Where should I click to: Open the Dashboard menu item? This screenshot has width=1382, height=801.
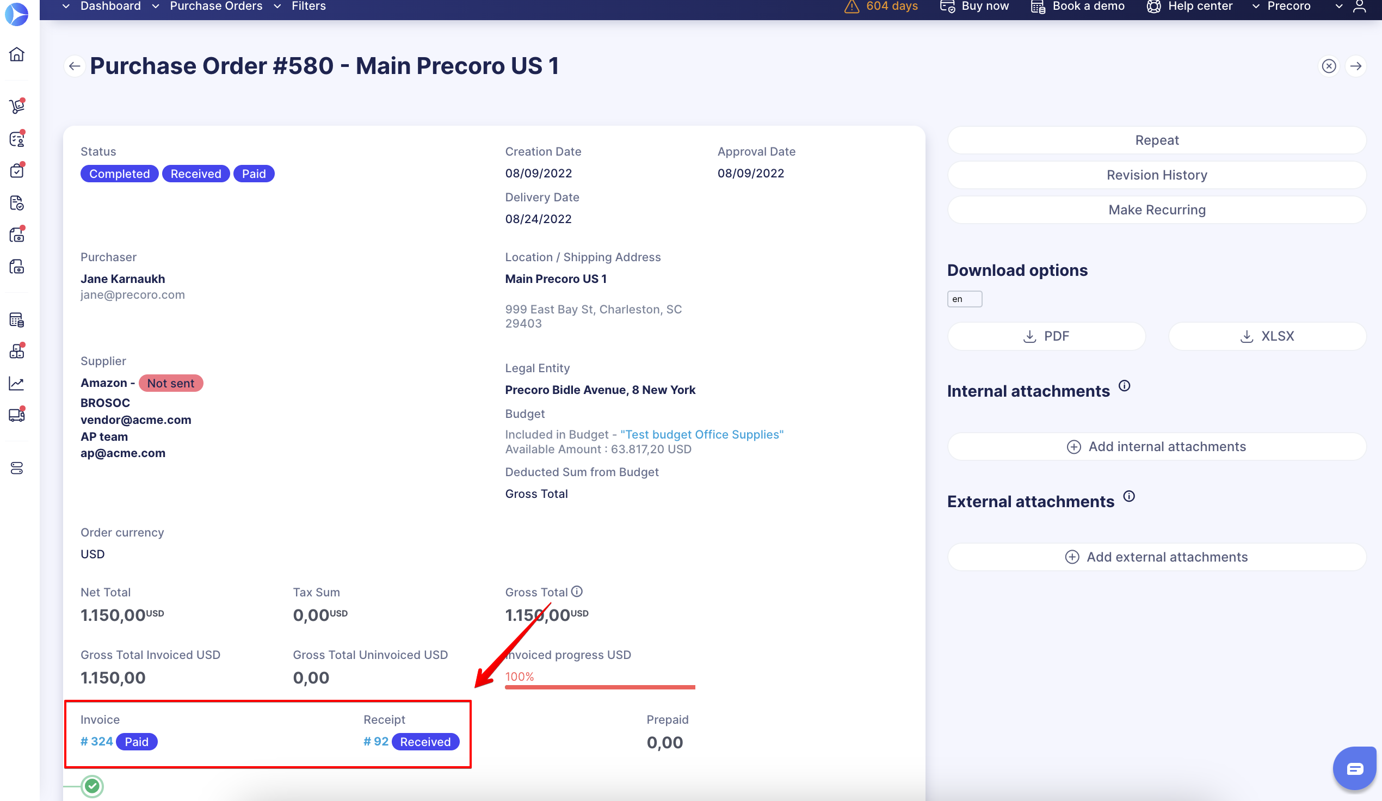point(111,6)
